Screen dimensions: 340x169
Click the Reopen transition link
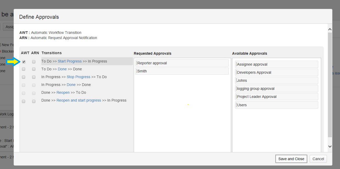pos(63,92)
